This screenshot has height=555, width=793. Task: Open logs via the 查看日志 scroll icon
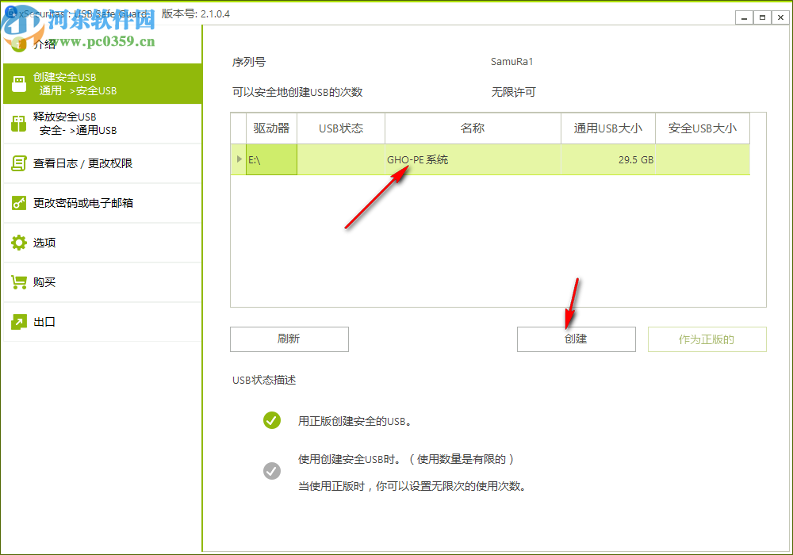point(17,163)
